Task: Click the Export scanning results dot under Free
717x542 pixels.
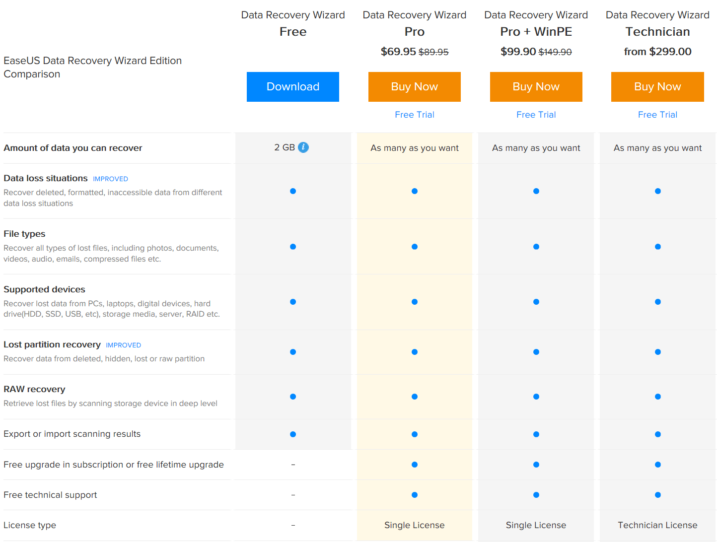Action: tap(293, 434)
